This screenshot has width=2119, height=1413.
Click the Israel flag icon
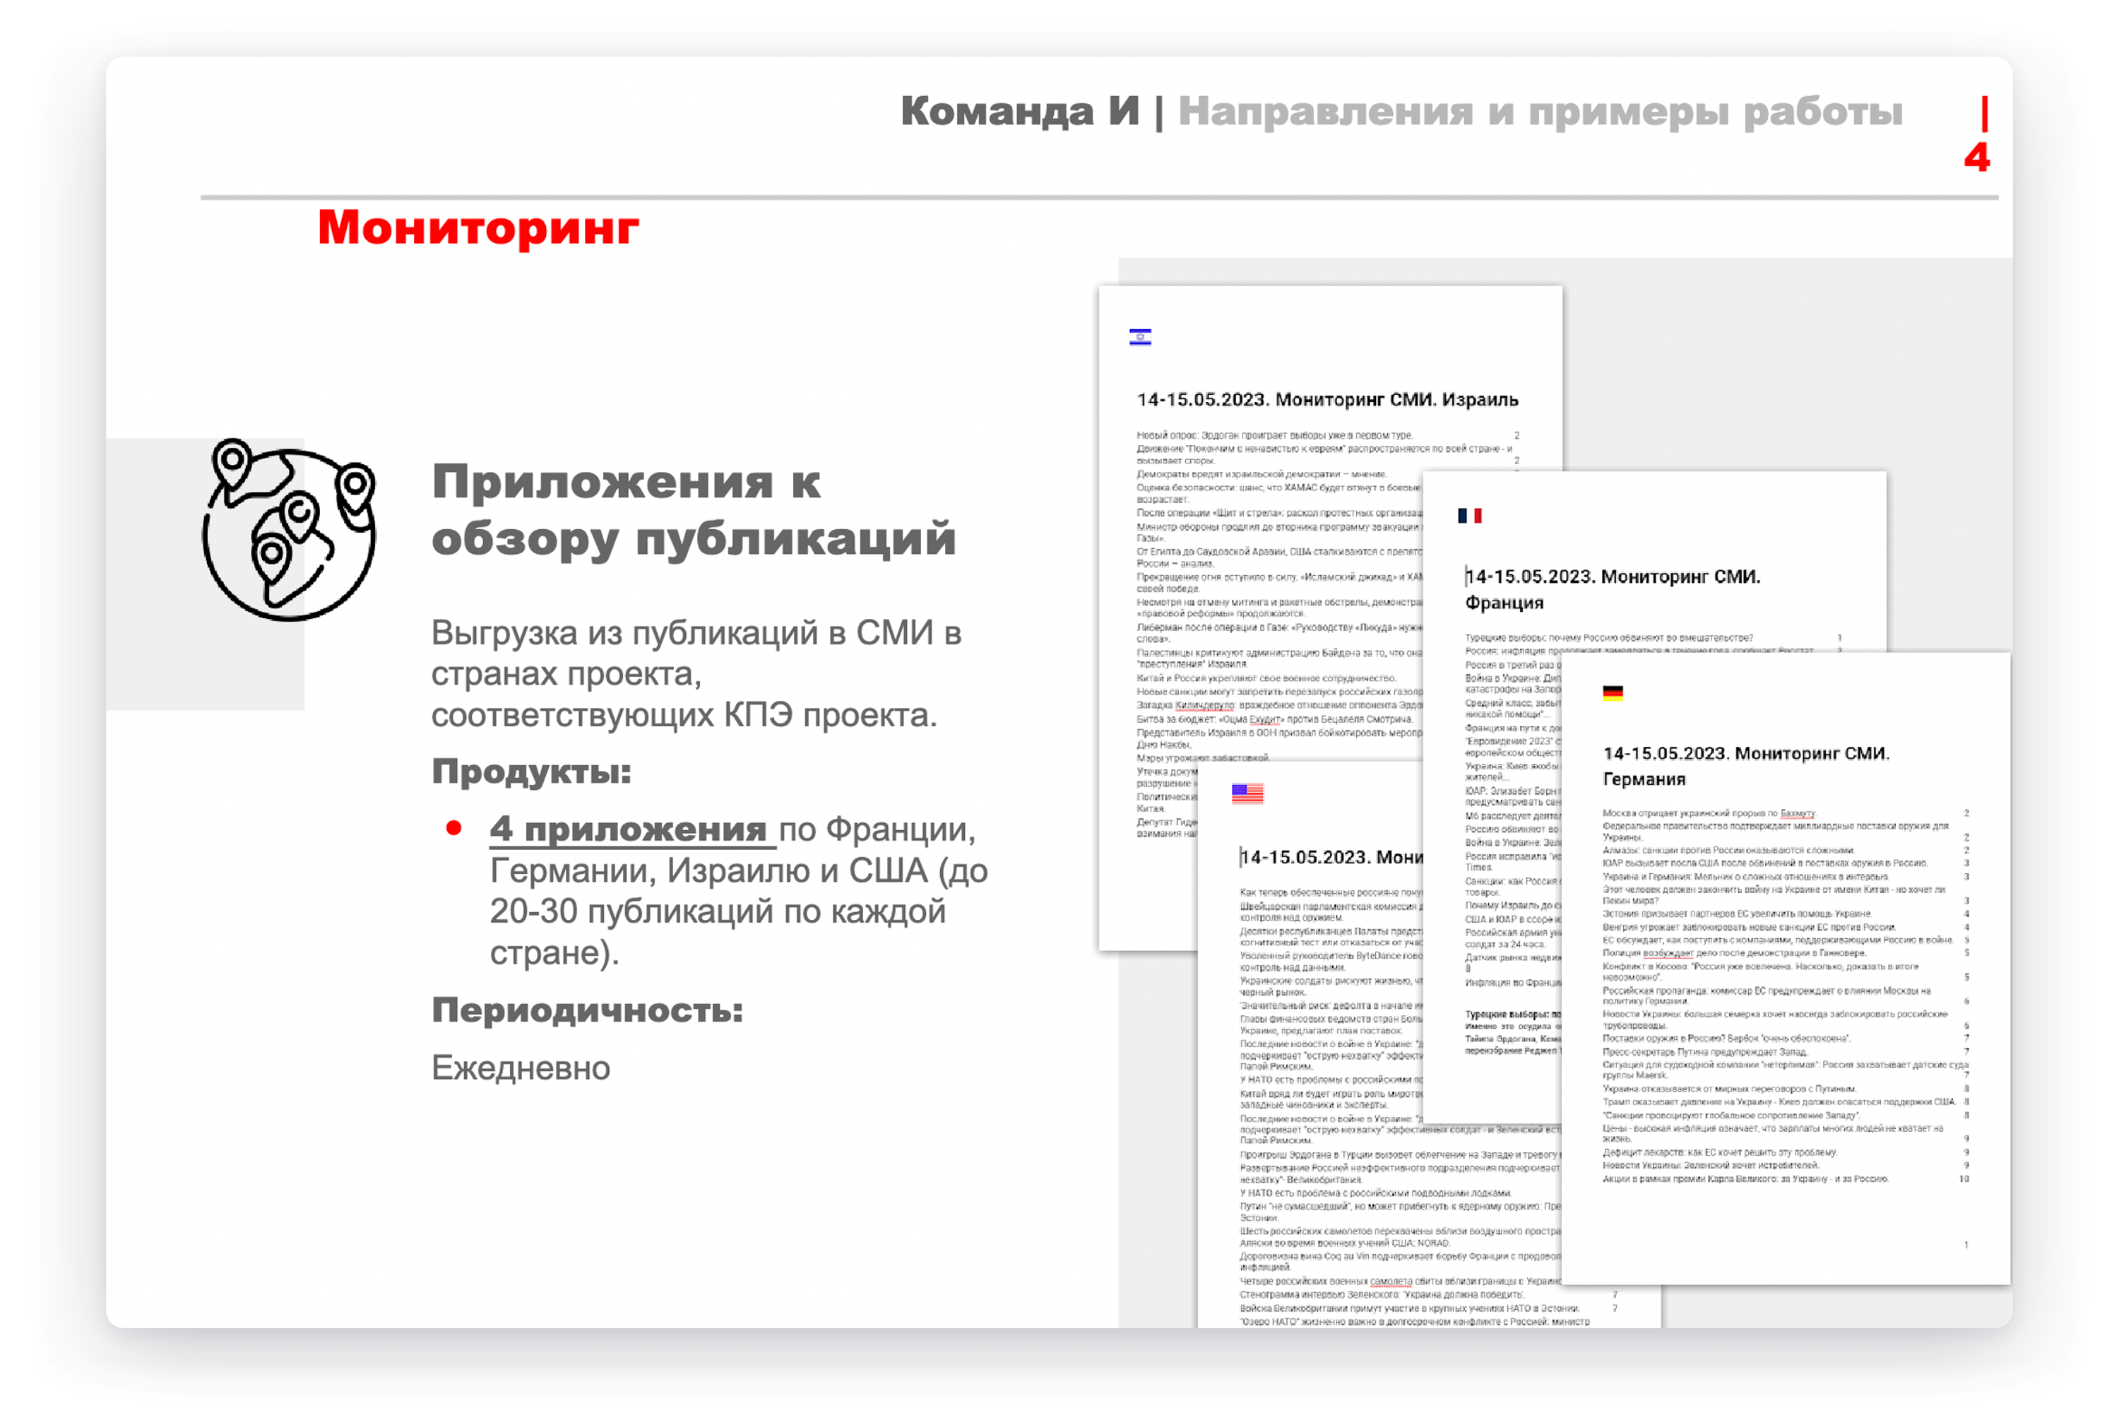point(1140,337)
